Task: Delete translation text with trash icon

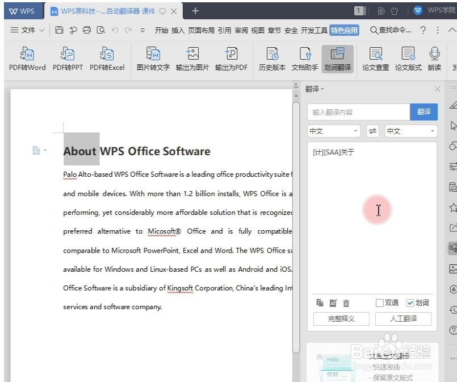Action: click(x=346, y=303)
